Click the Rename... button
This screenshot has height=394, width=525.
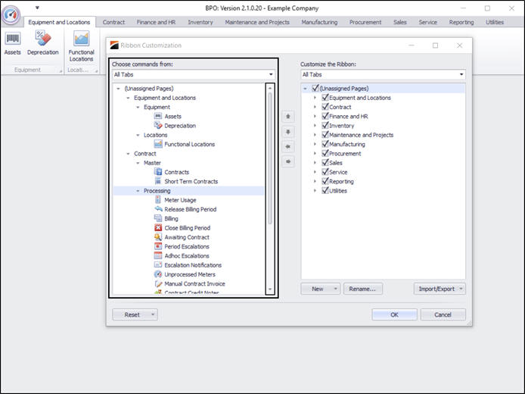(362, 289)
